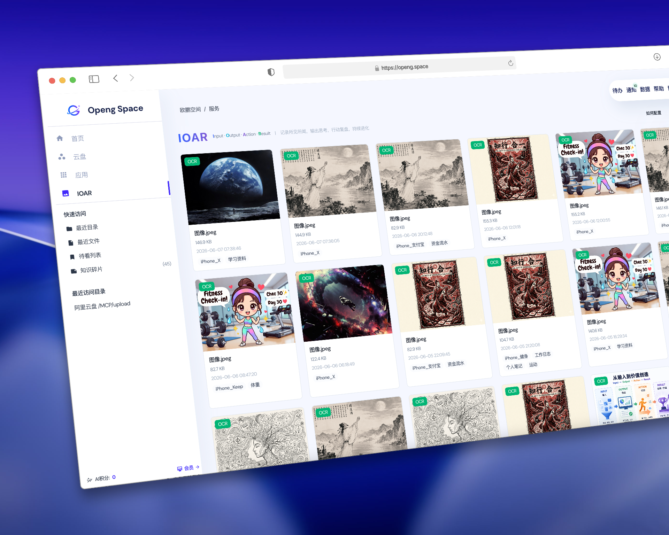This screenshot has height=535, width=669.
Task: Click the 工作日志 tag
Action: [543, 355]
